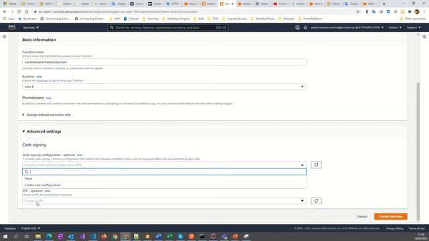429x241 pixels.
Task: Open the Windows Start menu
Action: click(x=5, y=236)
